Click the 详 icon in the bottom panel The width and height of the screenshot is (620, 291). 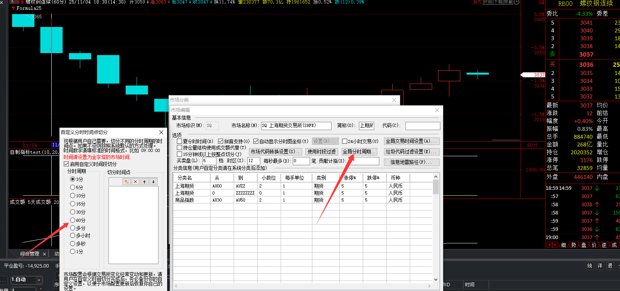(x=600, y=266)
